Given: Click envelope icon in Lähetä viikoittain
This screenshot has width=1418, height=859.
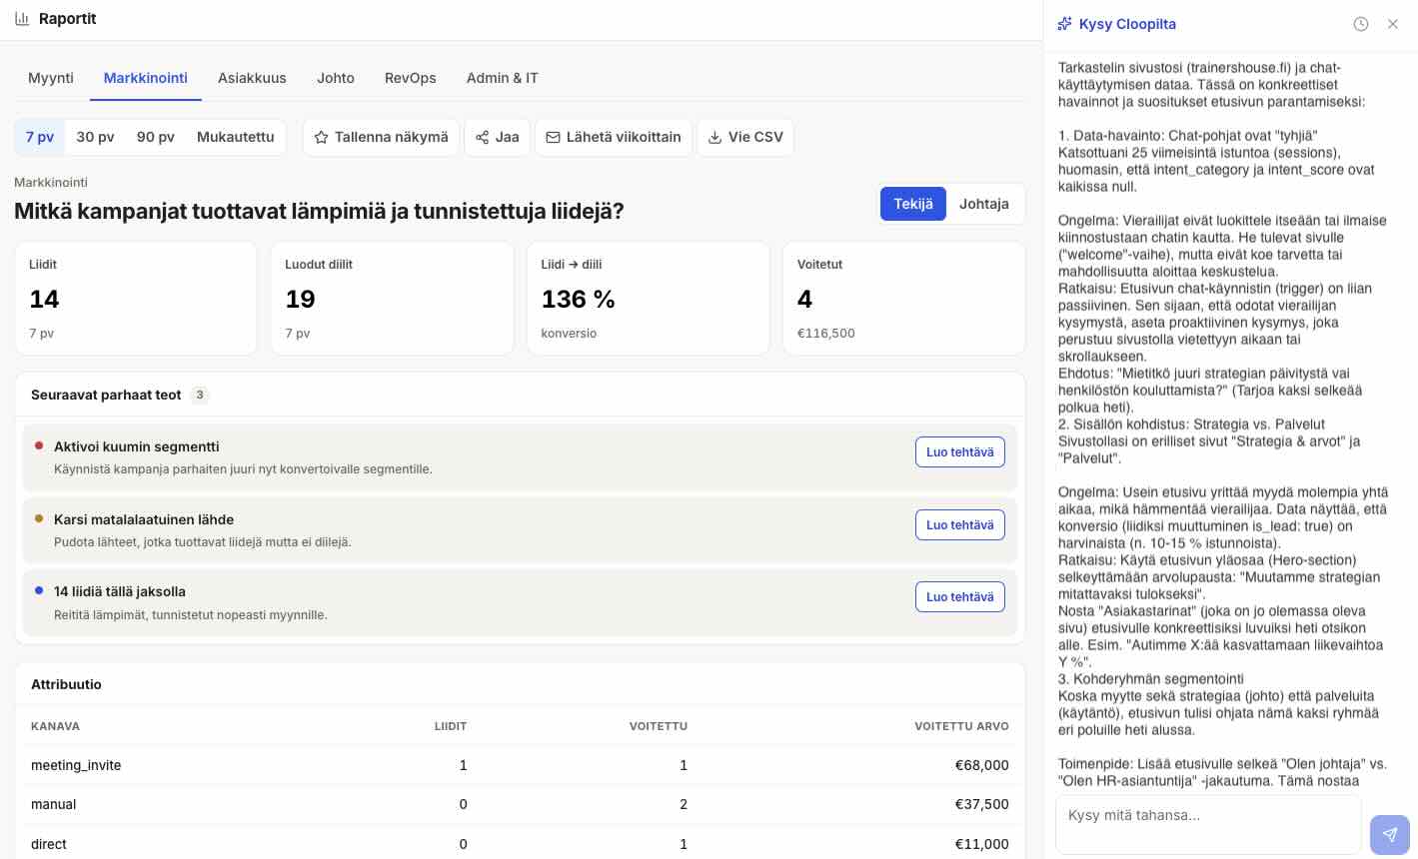Looking at the screenshot, I should (x=553, y=137).
